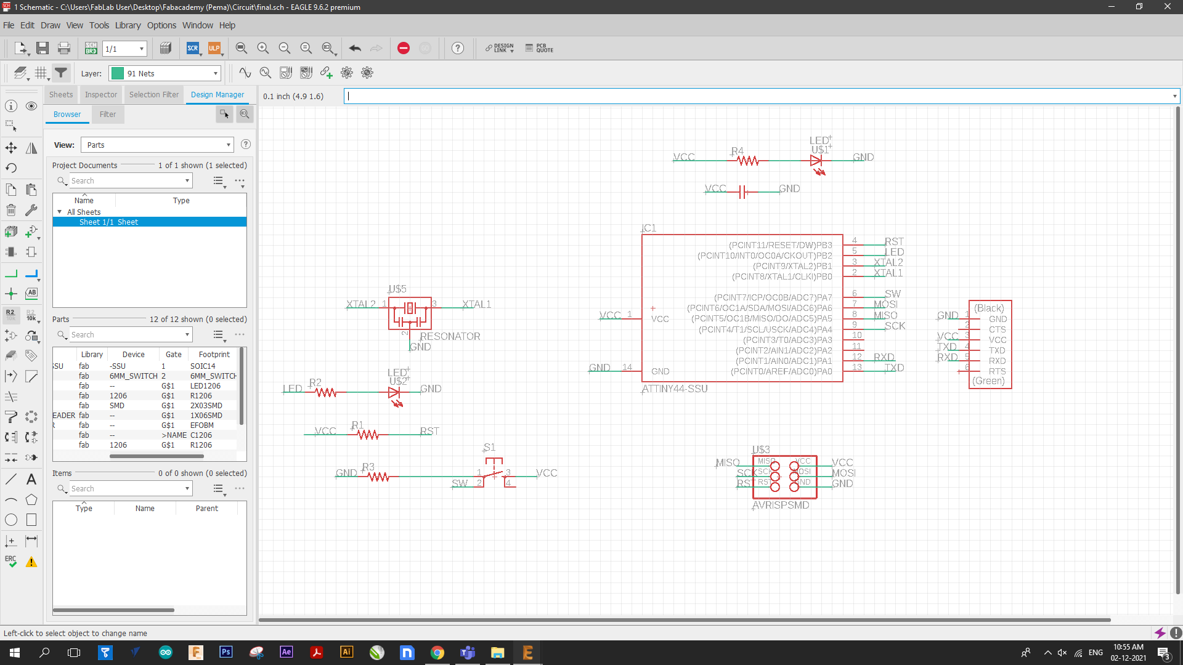
Task: Select the Text tool
Action: (31, 479)
